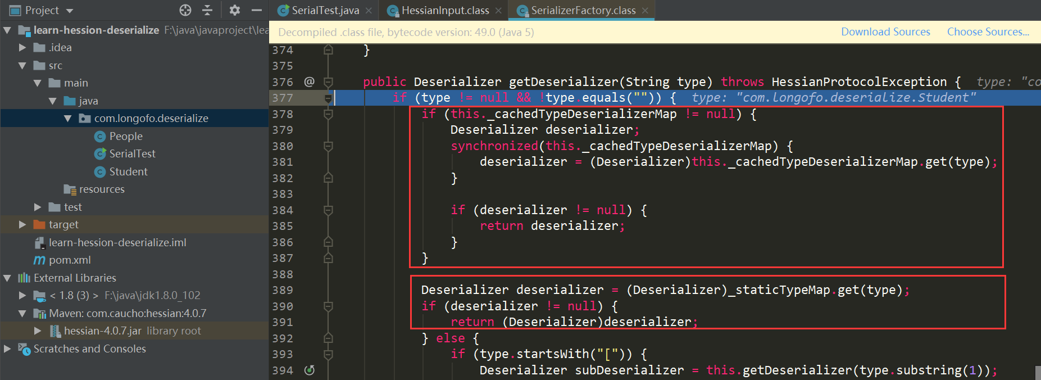Expand the .idea folder

(22, 48)
